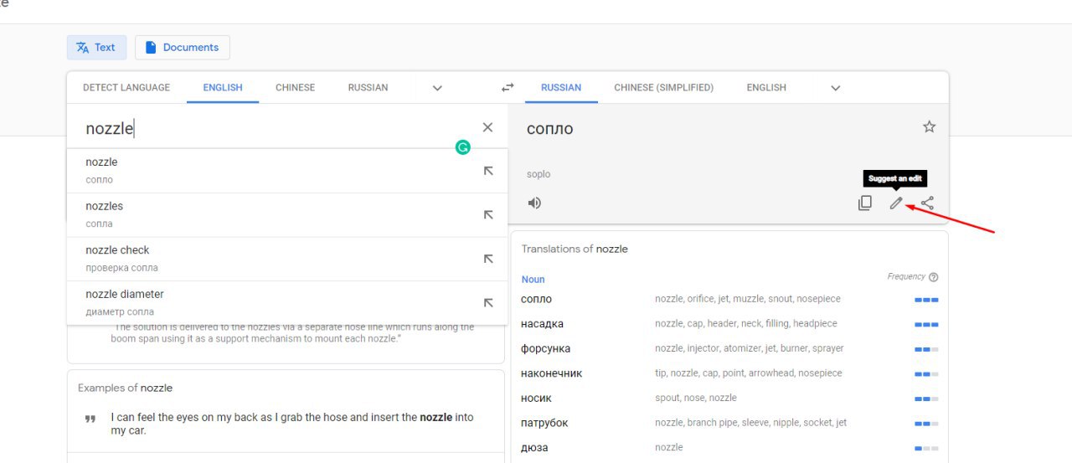Fill in suggestion arrow for "nozzle"
The height and width of the screenshot is (463, 1072).
[x=488, y=171]
